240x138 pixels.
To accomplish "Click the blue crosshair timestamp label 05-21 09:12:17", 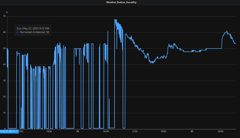I will click(9, 131).
